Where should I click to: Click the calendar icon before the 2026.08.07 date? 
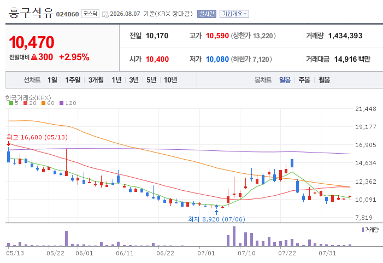[105, 14]
